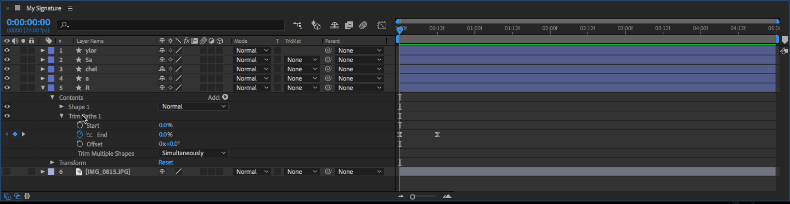Go to next keyframe for End
This screenshot has width=790, height=204.
point(24,134)
